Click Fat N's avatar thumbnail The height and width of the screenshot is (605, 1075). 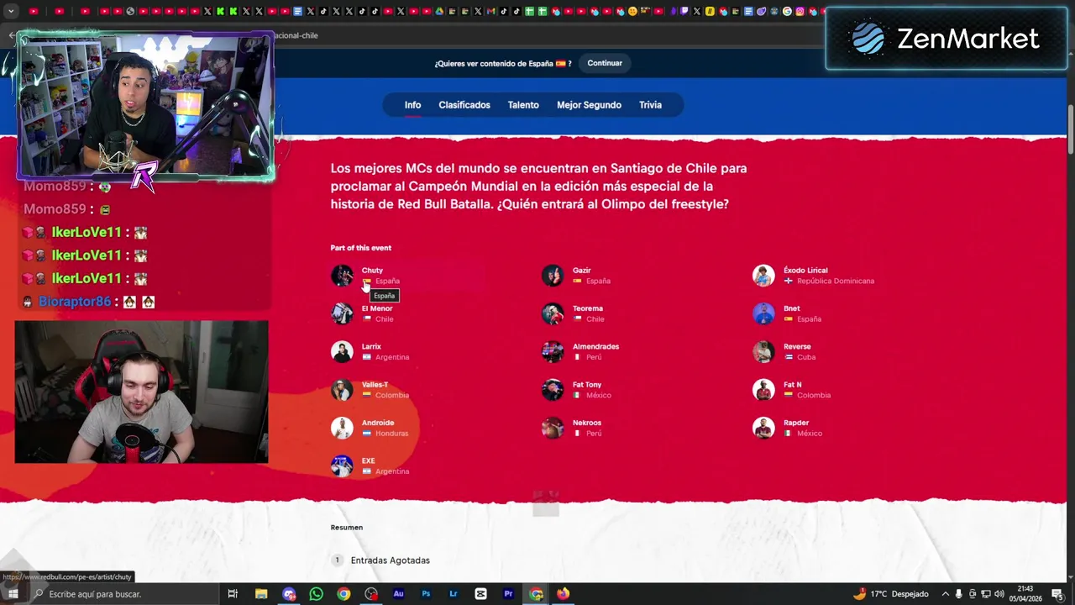763,390
